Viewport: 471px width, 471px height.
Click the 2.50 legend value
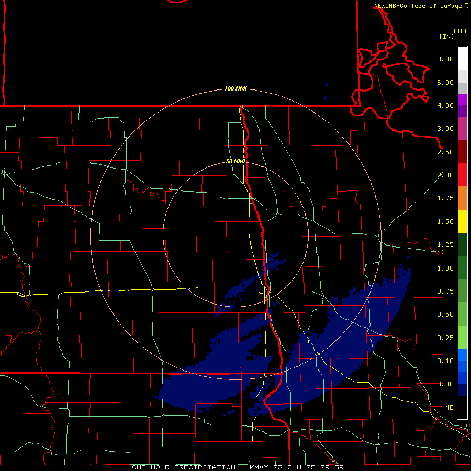click(x=445, y=152)
